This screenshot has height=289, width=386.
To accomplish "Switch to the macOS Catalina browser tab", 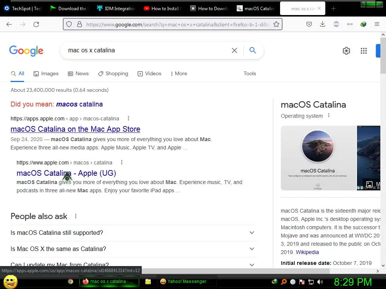I will click(x=256, y=9).
